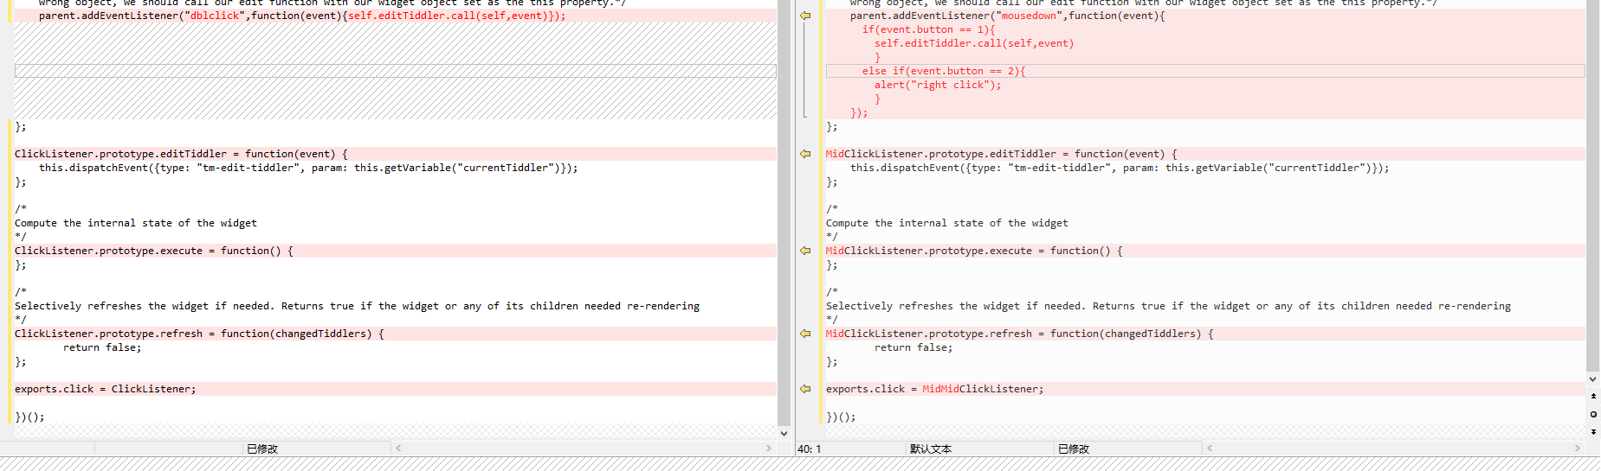Click the left pane vertical scrollbar thumb
The width and height of the screenshot is (1601, 471).
click(784, 212)
